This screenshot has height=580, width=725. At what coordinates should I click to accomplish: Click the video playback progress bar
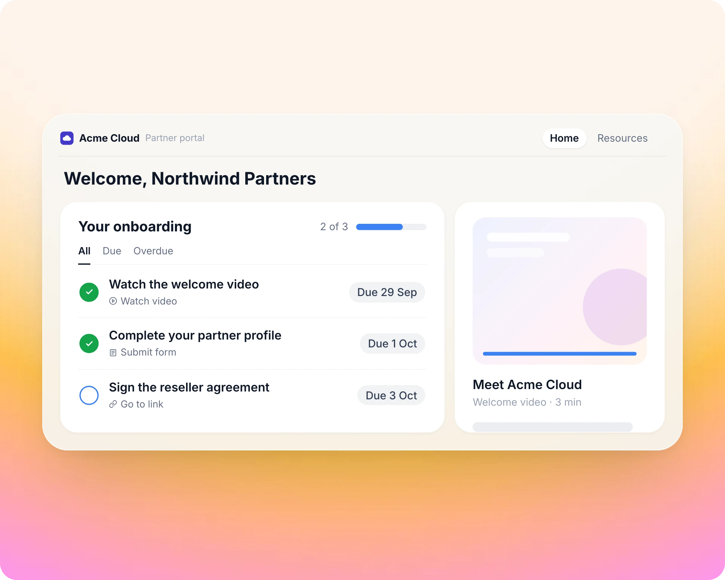(x=559, y=354)
